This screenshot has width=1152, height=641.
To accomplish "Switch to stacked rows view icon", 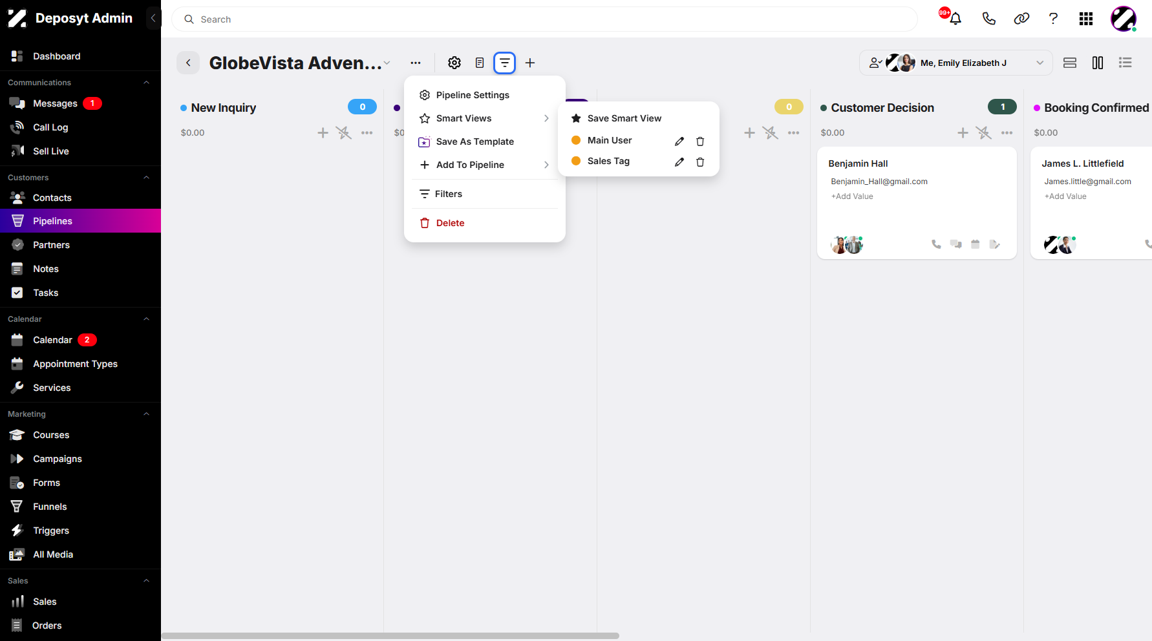I will click(1070, 63).
